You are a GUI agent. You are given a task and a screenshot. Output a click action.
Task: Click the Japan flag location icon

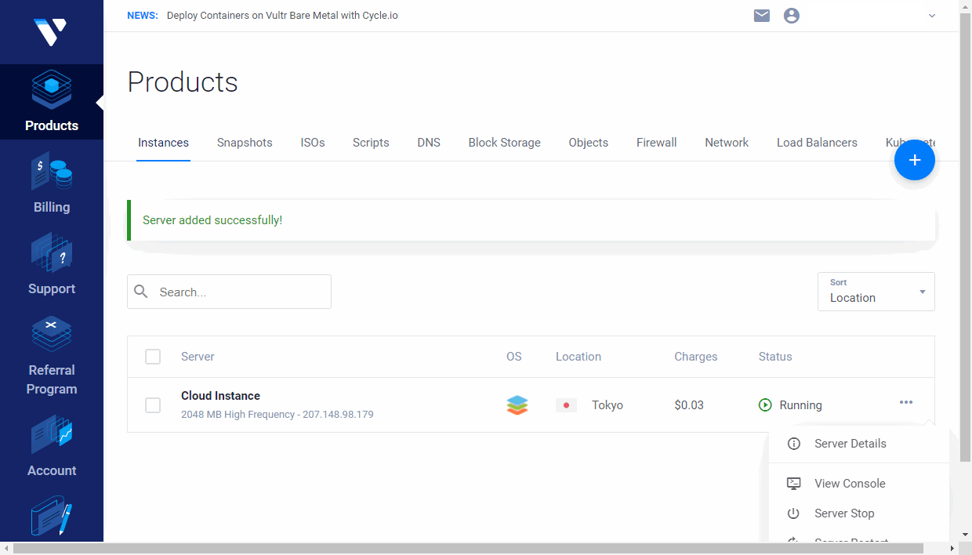click(x=566, y=405)
